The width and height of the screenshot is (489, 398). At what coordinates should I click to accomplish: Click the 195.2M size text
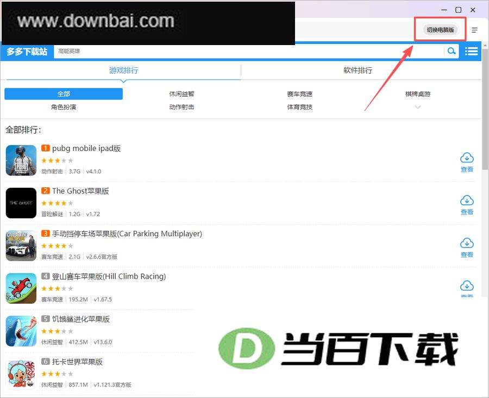pos(78,300)
